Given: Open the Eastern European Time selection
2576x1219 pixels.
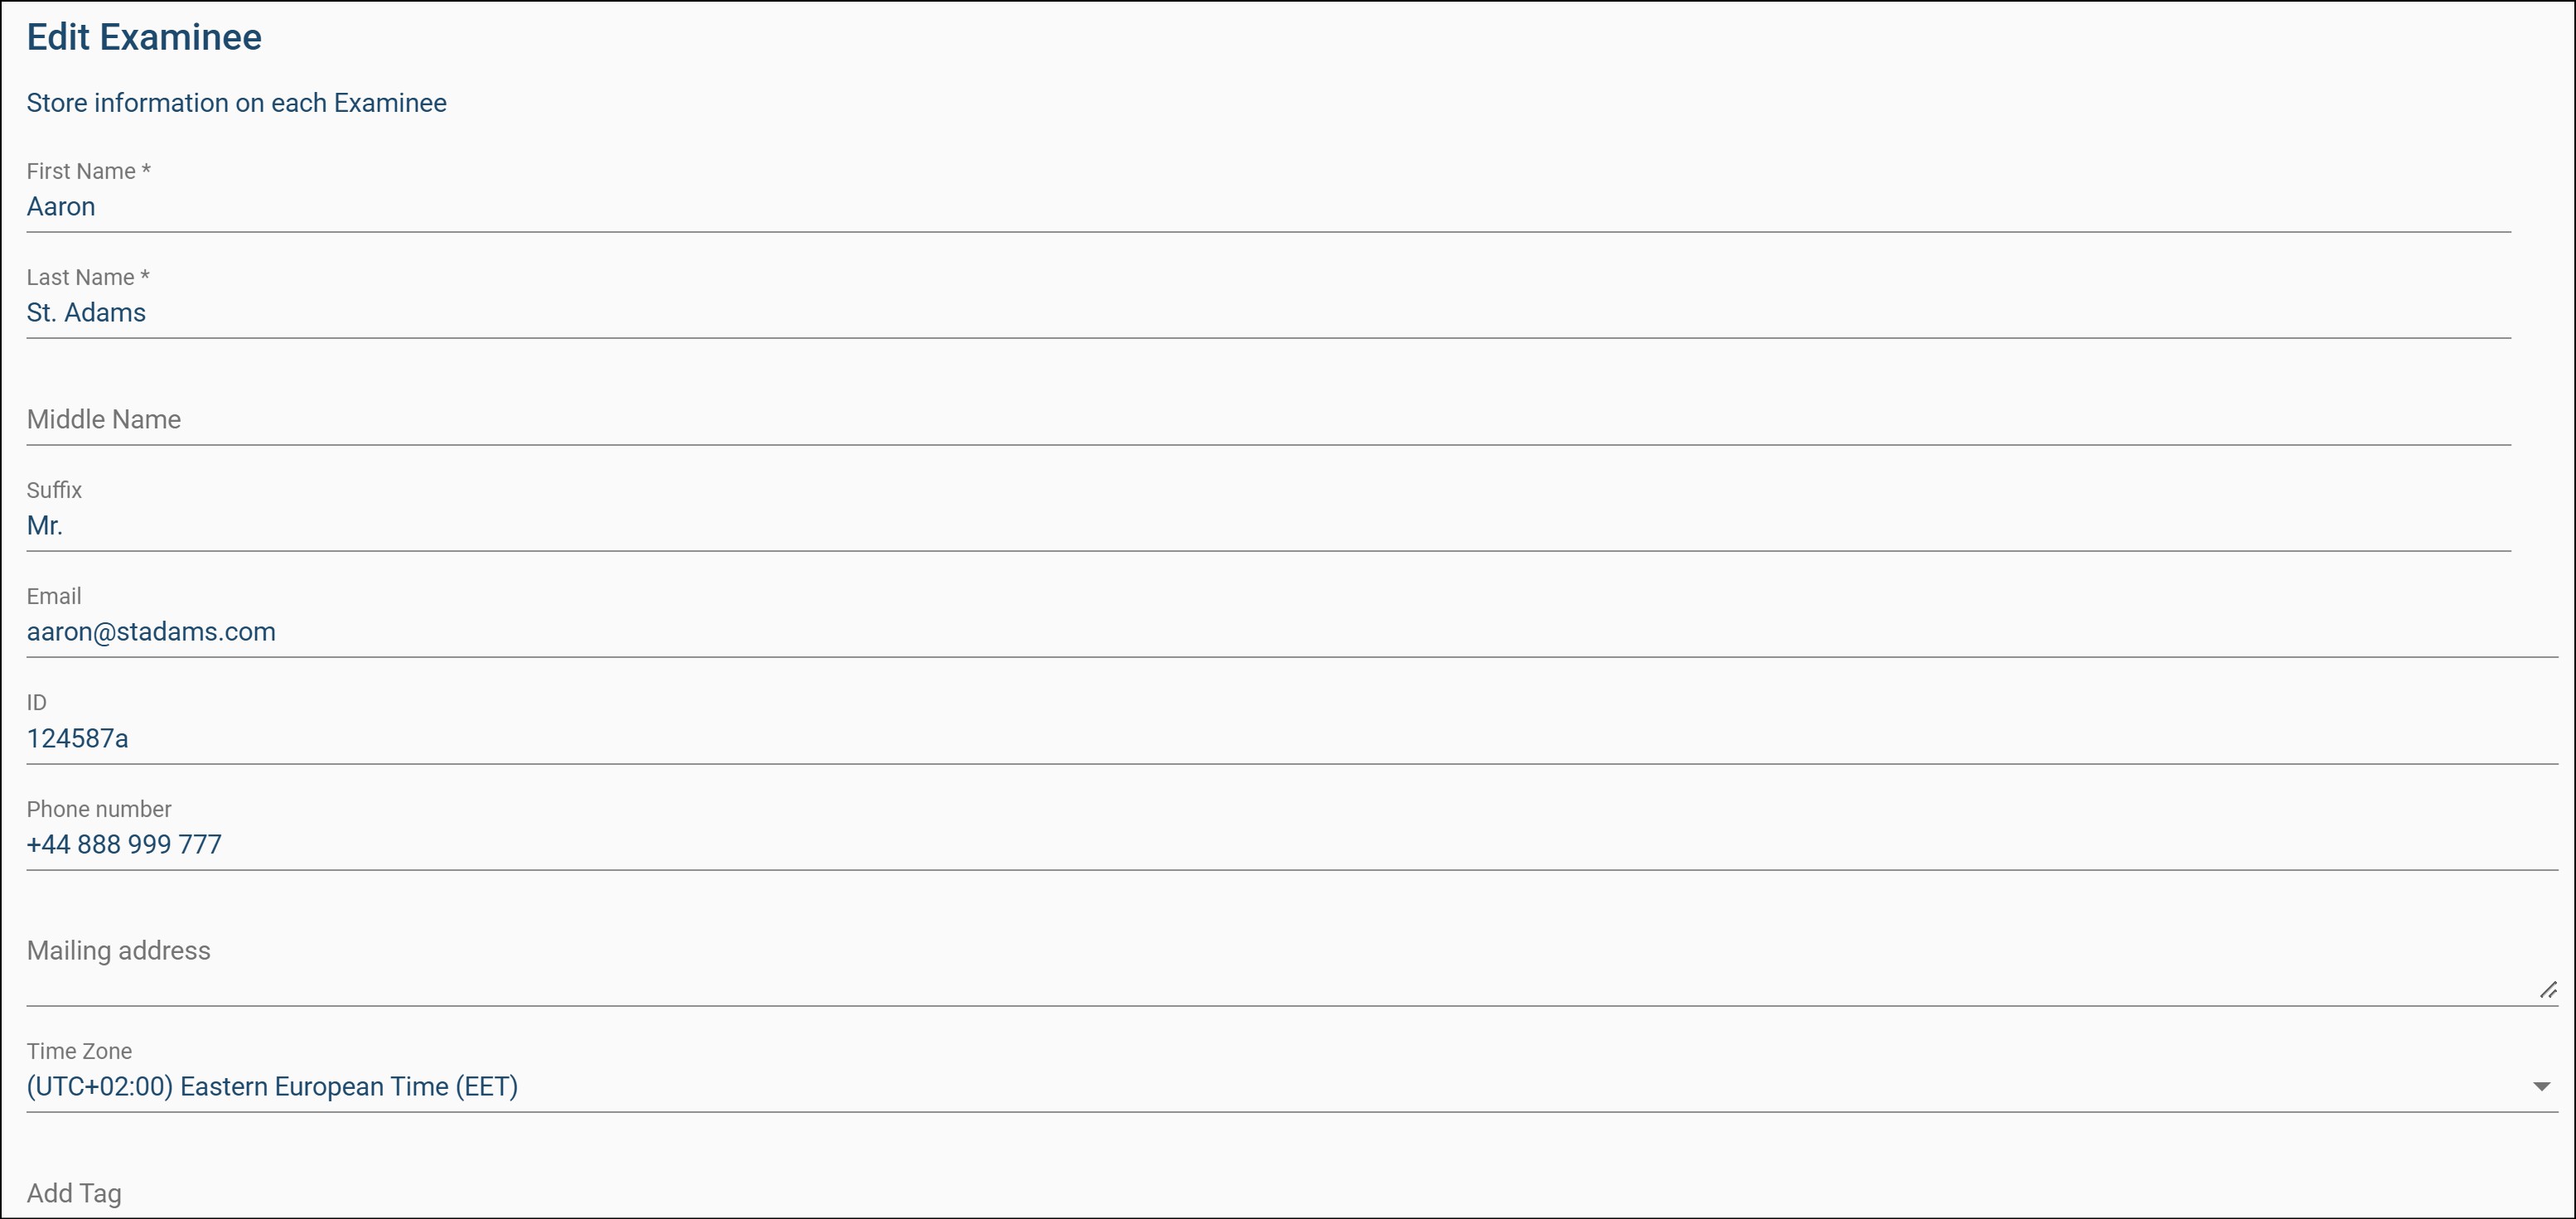Looking at the screenshot, I should 272,1087.
